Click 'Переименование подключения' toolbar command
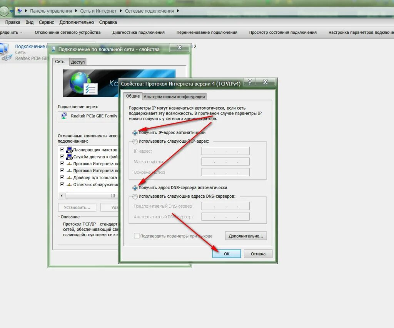Screen dimensions: 394x328 pyautogui.click(x=207, y=32)
